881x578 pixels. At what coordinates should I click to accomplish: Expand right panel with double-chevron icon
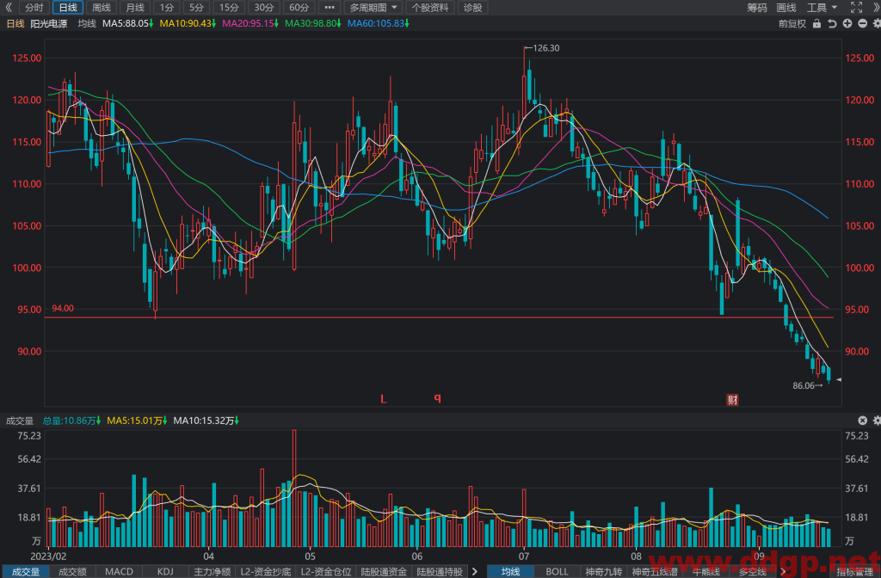coord(875,7)
